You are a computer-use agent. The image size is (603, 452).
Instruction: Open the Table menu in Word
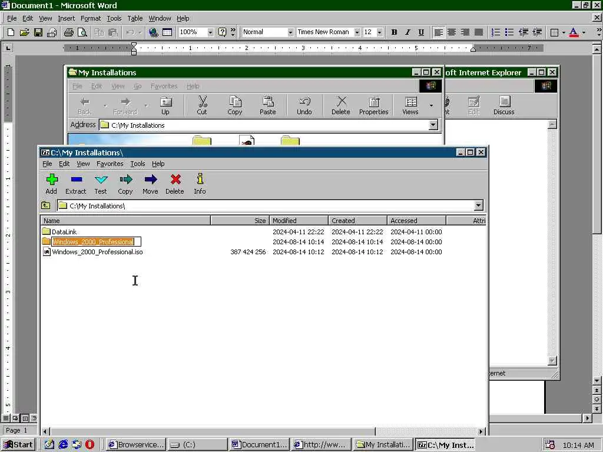135,18
